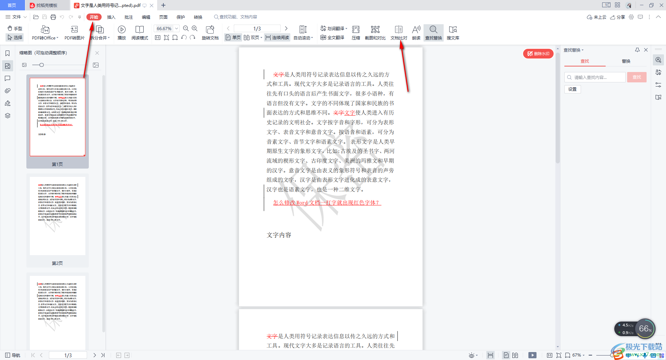Open PDF转Office conversion tool
The image size is (666, 360).
pos(45,33)
